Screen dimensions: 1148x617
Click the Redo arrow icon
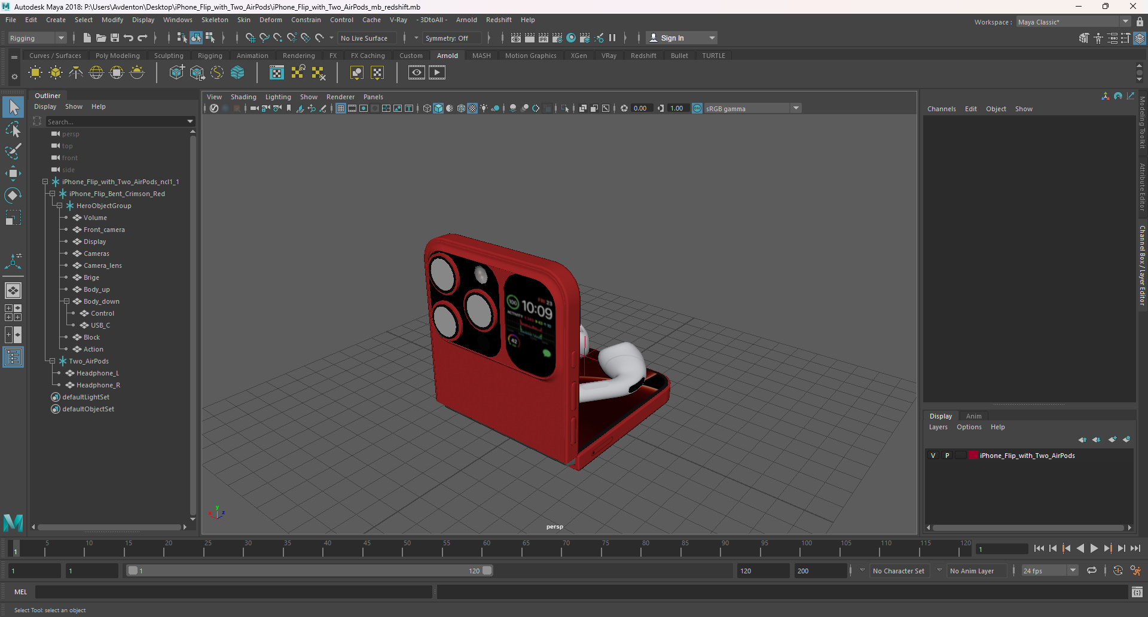click(x=142, y=38)
